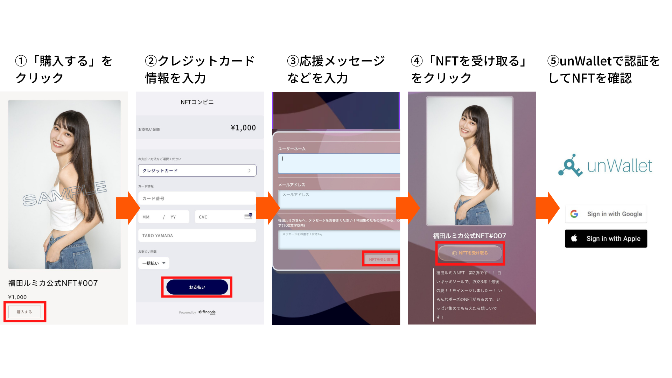This screenshot has width=672, height=378.
Task: Click お支払い payment submit button
Action: click(x=197, y=287)
